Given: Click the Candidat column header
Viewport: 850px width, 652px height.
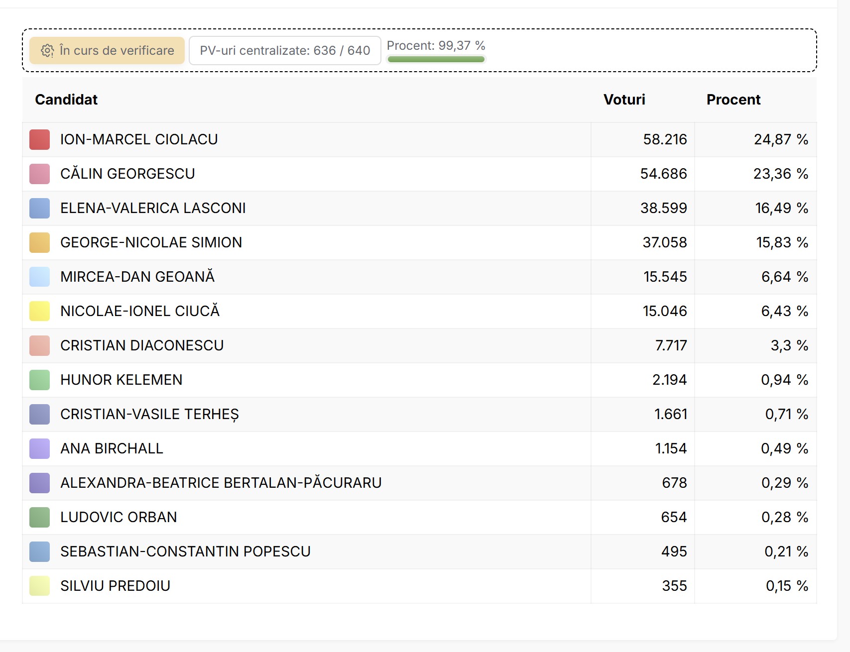Looking at the screenshot, I should coord(66,100).
